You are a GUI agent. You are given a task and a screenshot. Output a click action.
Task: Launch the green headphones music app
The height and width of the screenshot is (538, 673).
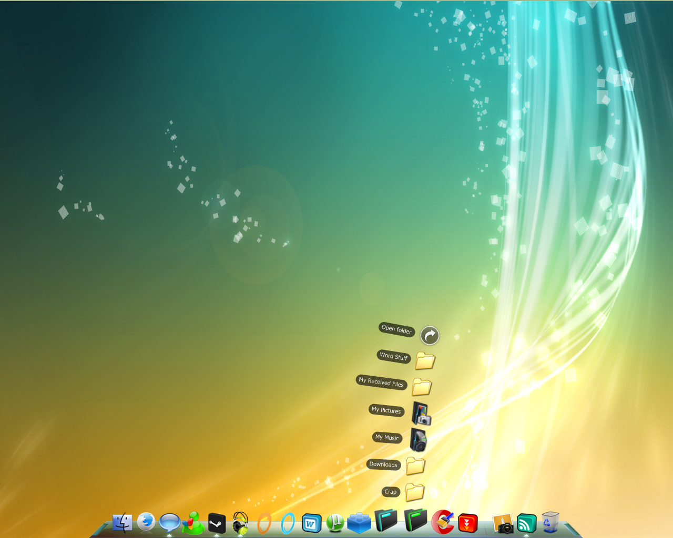(x=240, y=523)
